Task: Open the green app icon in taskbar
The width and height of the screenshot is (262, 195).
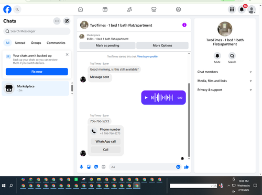Action: (76, 179)
